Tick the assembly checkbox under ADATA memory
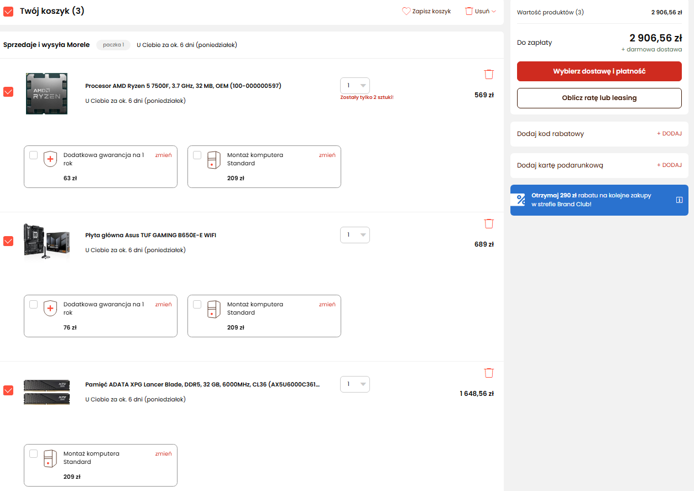 point(34,453)
